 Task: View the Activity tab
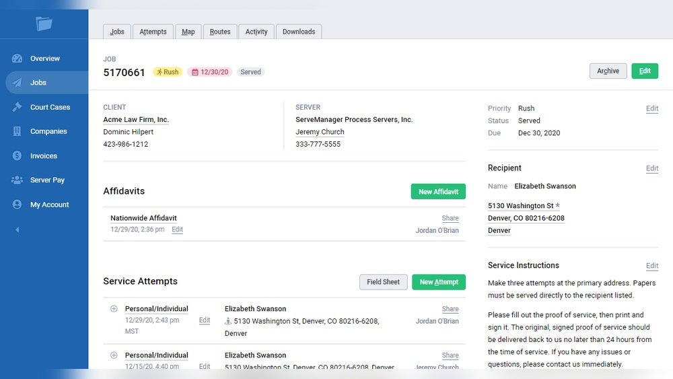click(256, 32)
